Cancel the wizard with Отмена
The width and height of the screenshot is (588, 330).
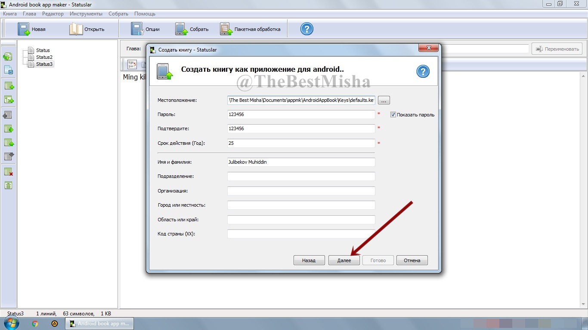coord(412,260)
